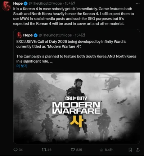Click verified badge in quoted tweet
Image resolution: width=144 pixels, height=156 pixels.
36,35
